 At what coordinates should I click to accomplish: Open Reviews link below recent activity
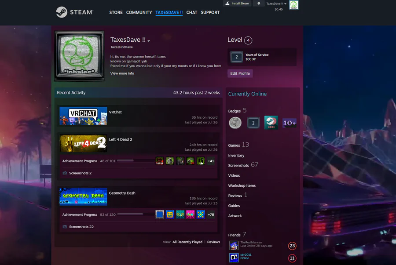pyautogui.click(x=214, y=242)
